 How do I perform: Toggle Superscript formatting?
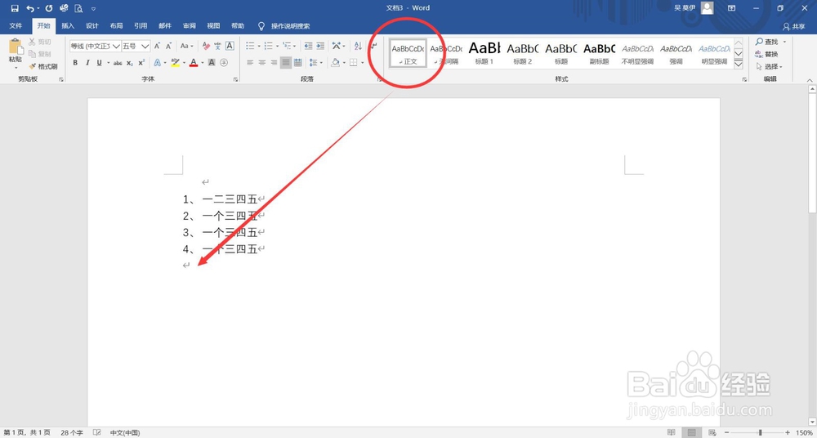pos(141,63)
